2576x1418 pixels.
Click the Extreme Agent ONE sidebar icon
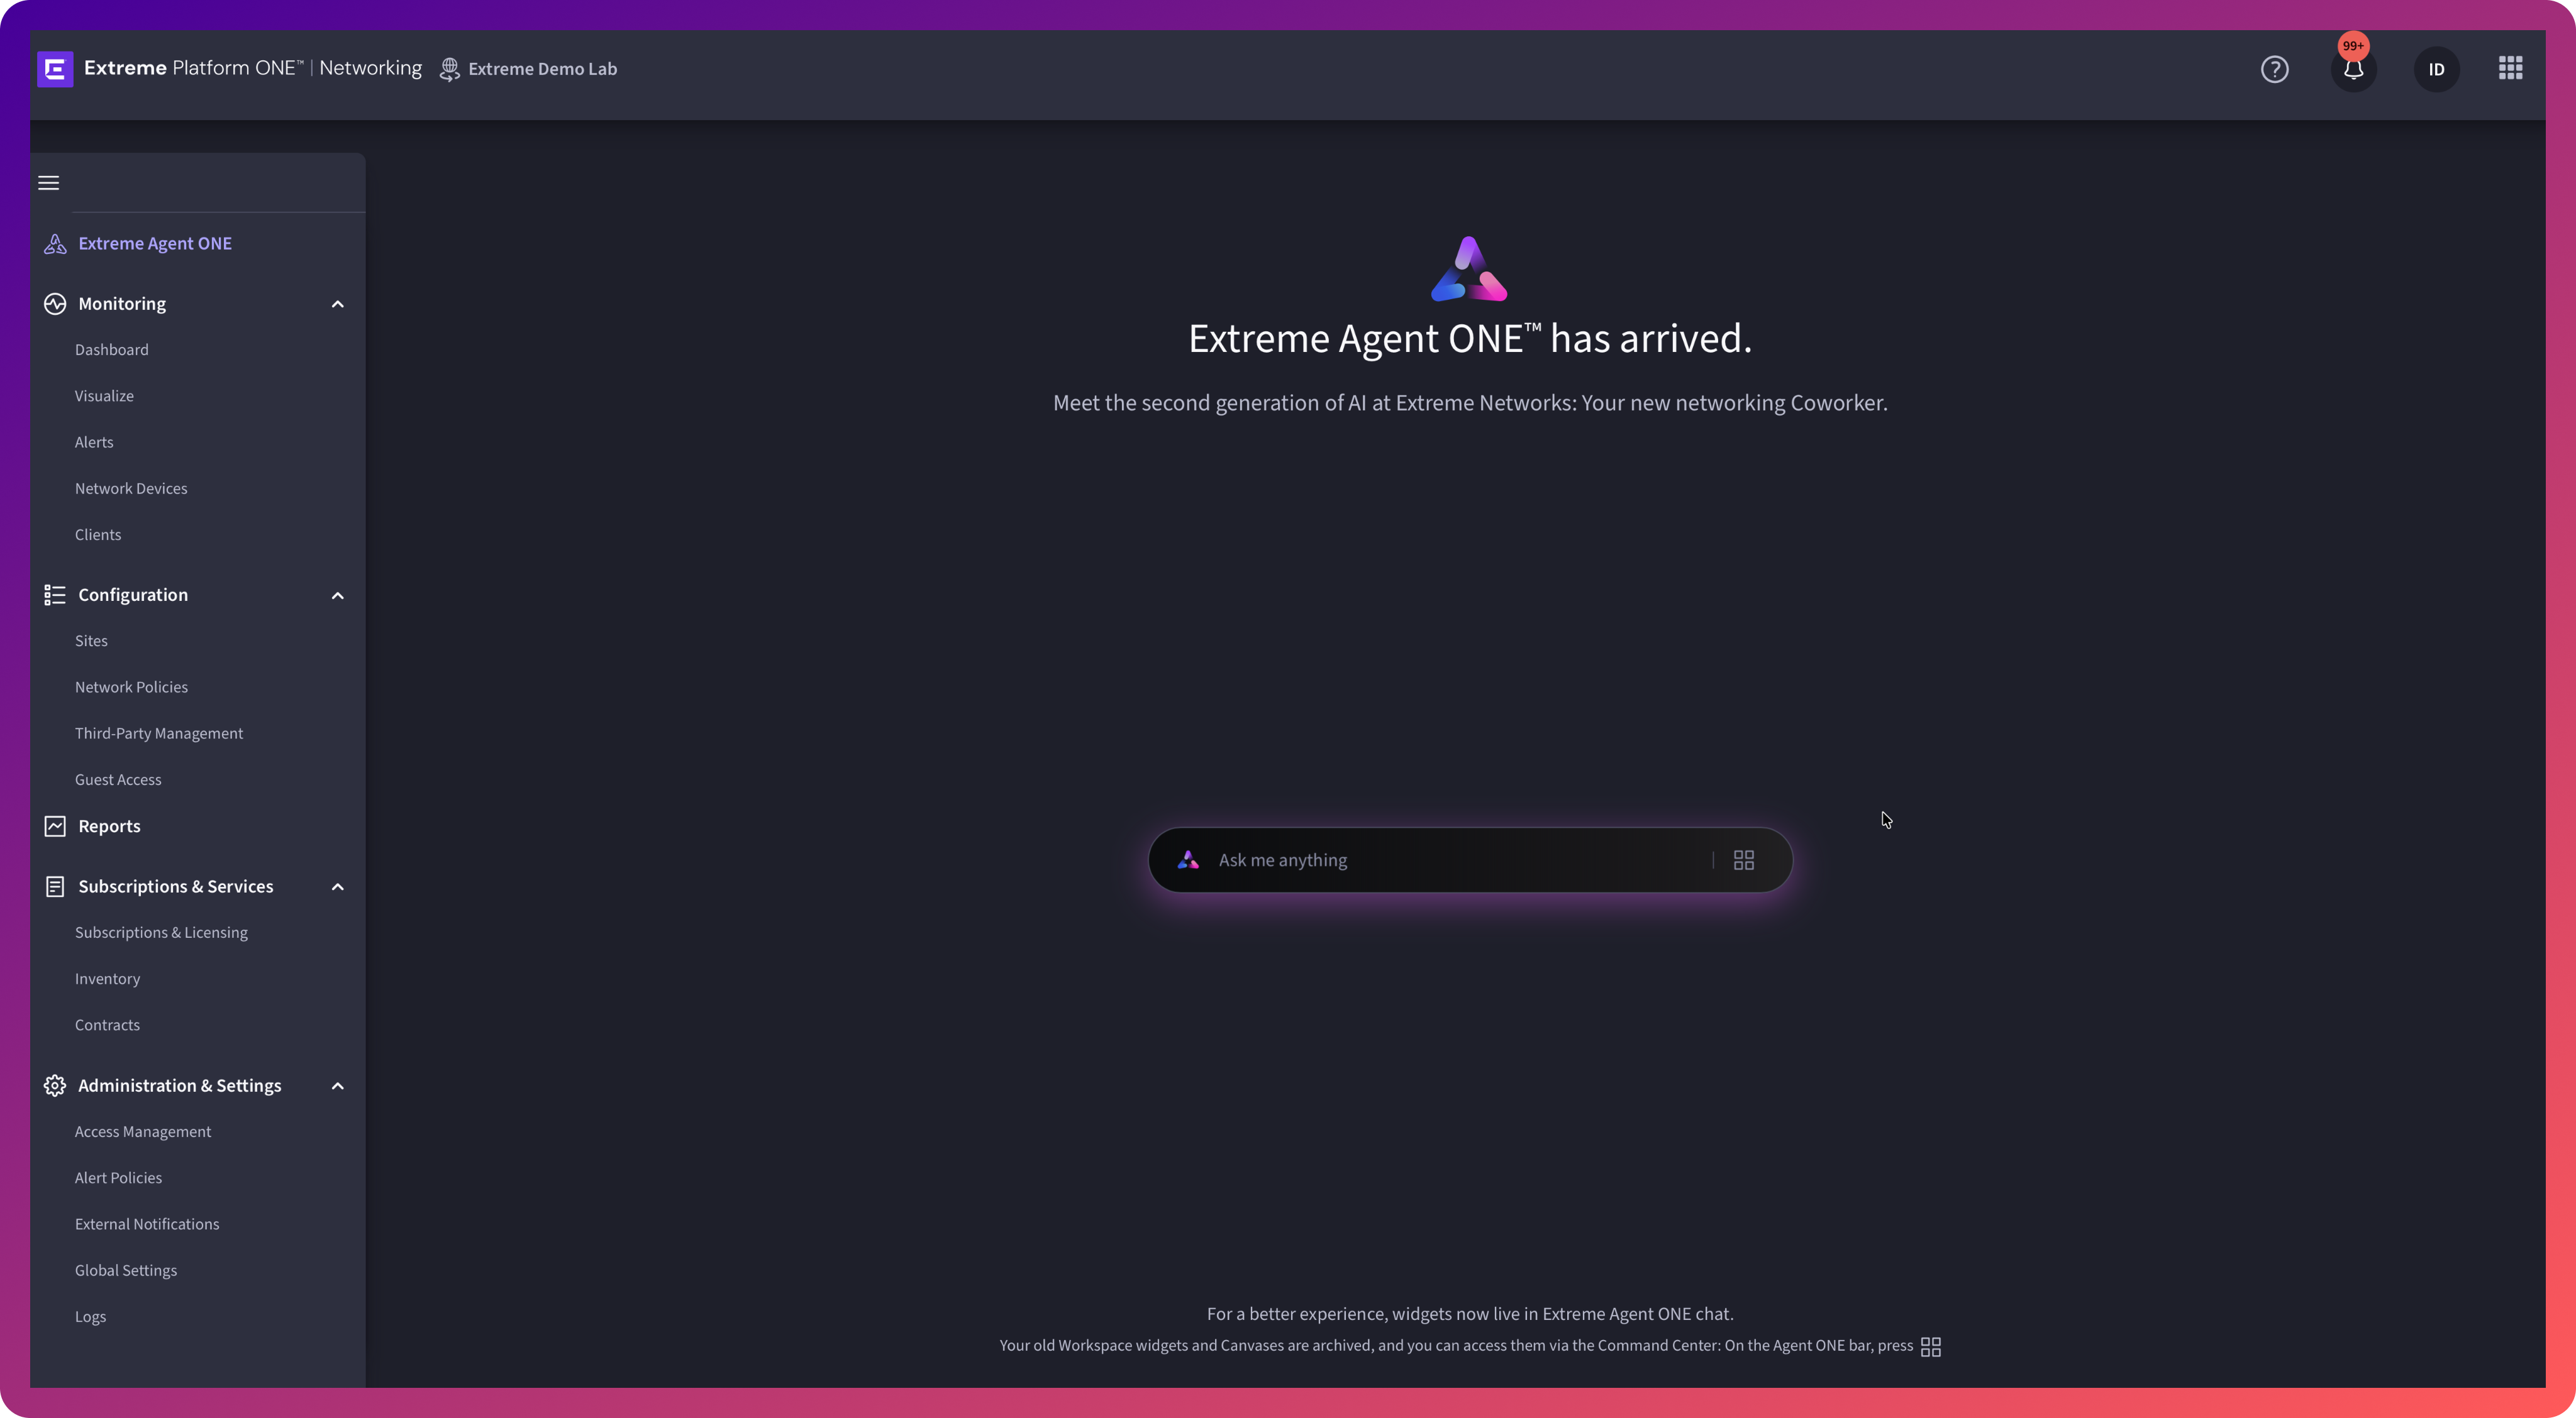(55, 244)
